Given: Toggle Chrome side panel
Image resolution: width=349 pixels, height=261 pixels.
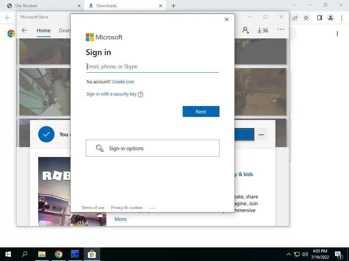Looking at the screenshot, I should click(320, 18).
